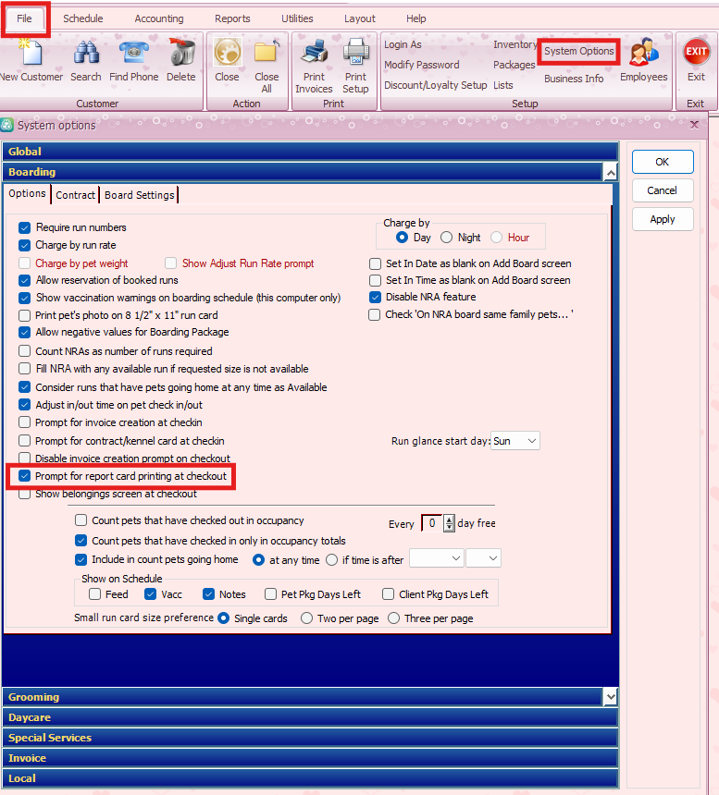Open Business Info
Image resolution: width=719 pixels, height=795 pixels.
tap(574, 79)
